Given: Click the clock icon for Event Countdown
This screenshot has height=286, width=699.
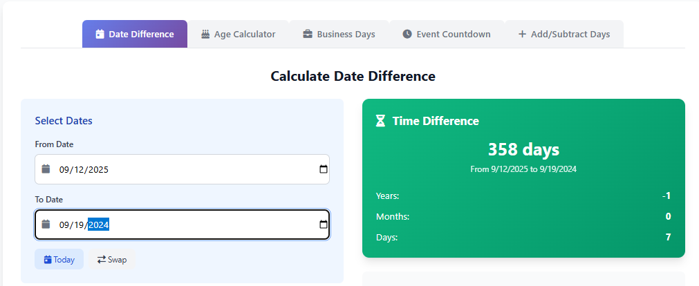Looking at the screenshot, I should click(x=407, y=34).
